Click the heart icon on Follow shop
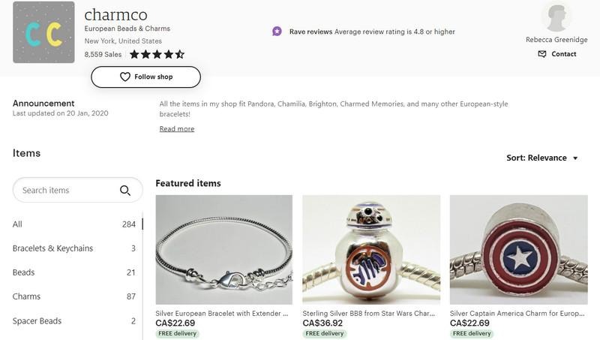The height and width of the screenshot is (340, 600). coord(125,77)
